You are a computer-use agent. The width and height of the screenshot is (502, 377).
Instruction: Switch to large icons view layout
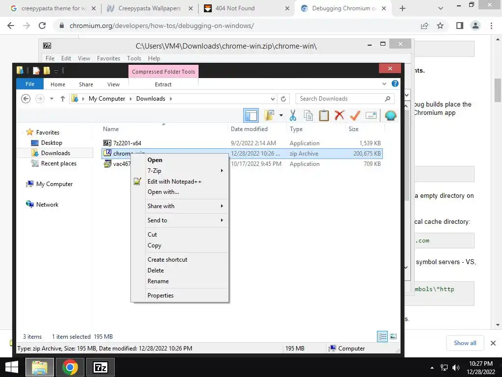pos(393,337)
